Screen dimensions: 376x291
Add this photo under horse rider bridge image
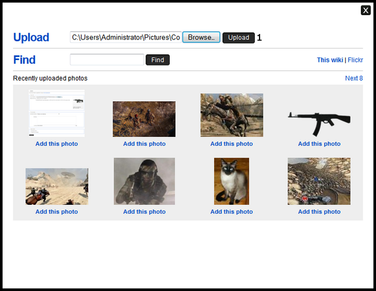point(232,144)
